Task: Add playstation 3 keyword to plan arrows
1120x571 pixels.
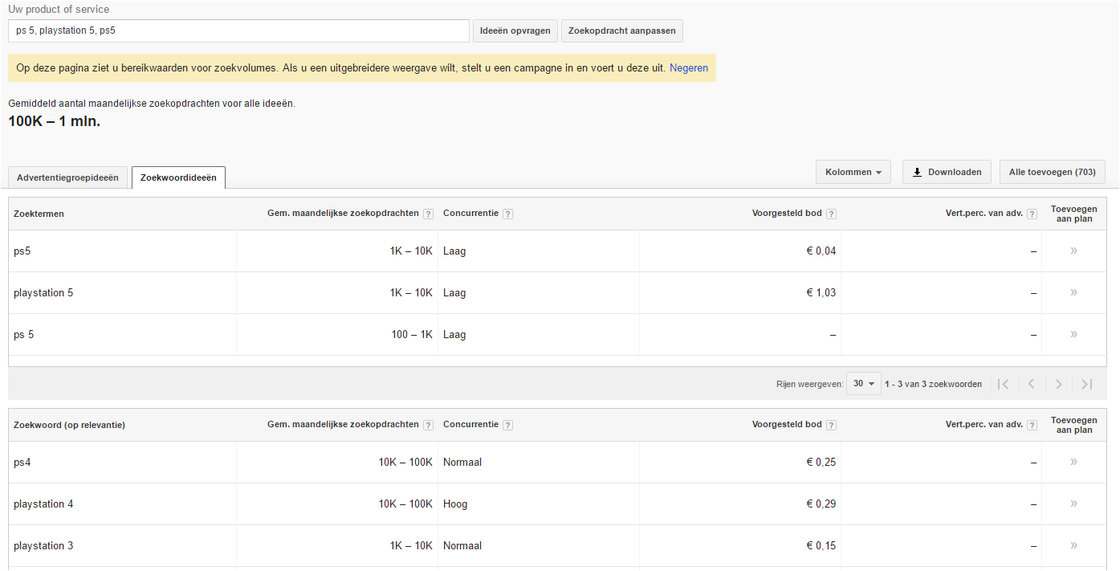Action: [1073, 545]
